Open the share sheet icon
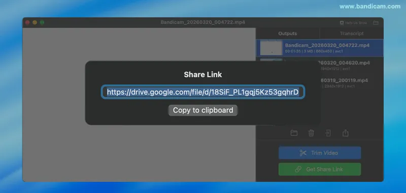406x193 pixels. click(346, 133)
